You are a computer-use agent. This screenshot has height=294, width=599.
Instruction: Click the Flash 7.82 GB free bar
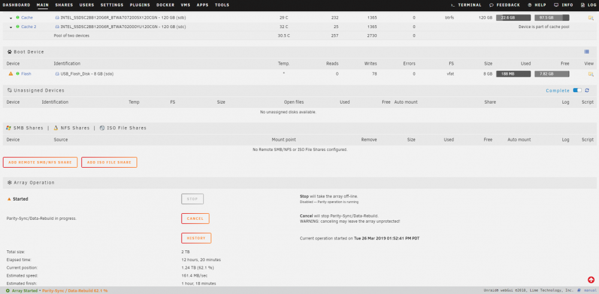point(552,74)
